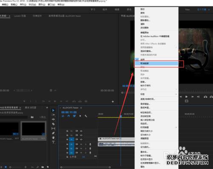Select Edit in Adobe Audition menu entry
Screen dimensions: 213x169
[x=155, y=36]
